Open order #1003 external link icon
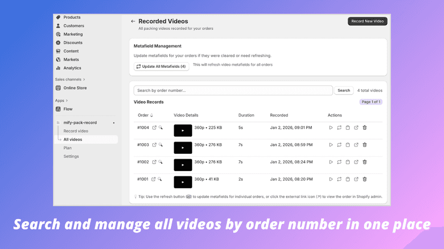The height and width of the screenshot is (249, 444). coord(154,145)
